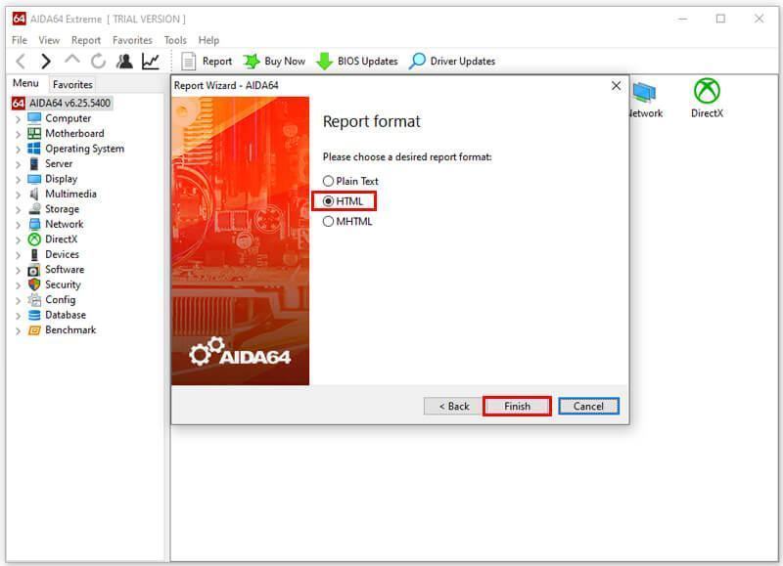This screenshot has width=783, height=566.
Task: Select the HTML report format
Action: pos(329,201)
